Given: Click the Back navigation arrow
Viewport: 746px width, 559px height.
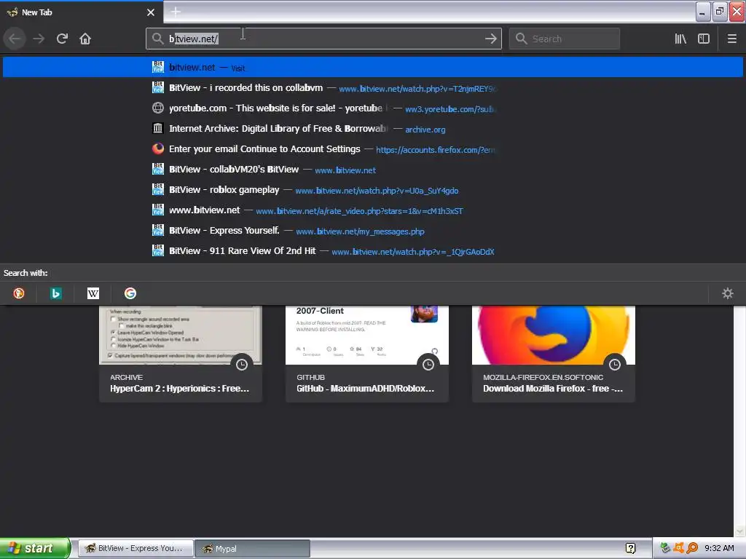Looking at the screenshot, I should click(x=15, y=39).
